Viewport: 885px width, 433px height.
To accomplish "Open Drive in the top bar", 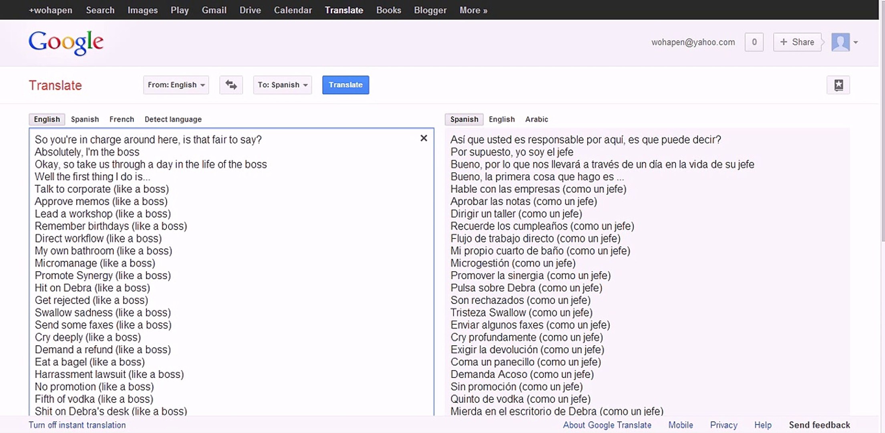I will click(x=250, y=10).
